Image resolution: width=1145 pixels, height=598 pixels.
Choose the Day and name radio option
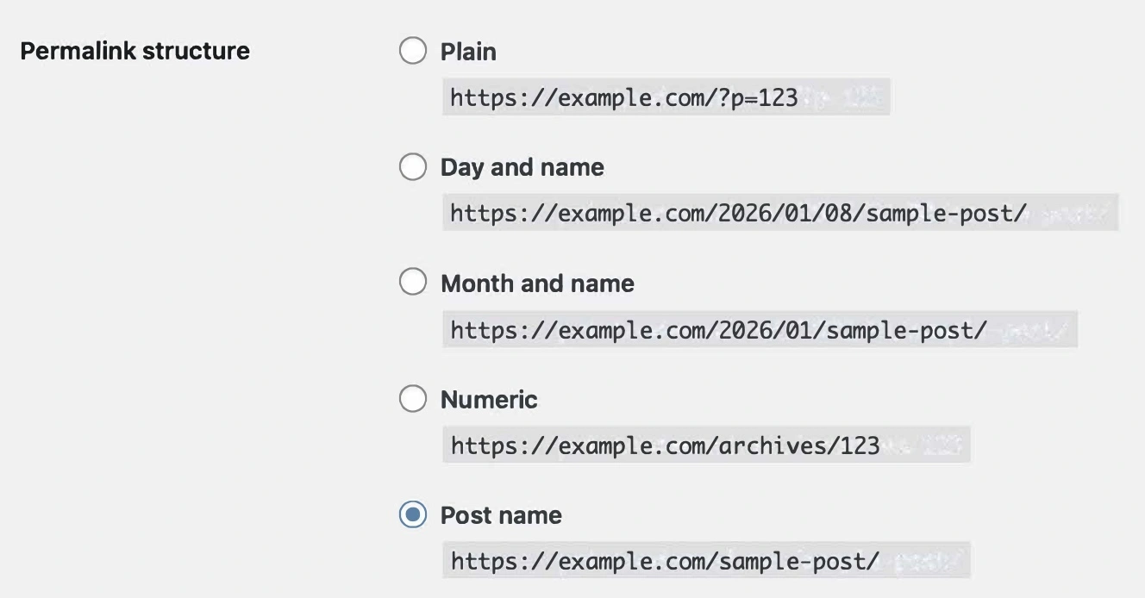pyautogui.click(x=413, y=166)
